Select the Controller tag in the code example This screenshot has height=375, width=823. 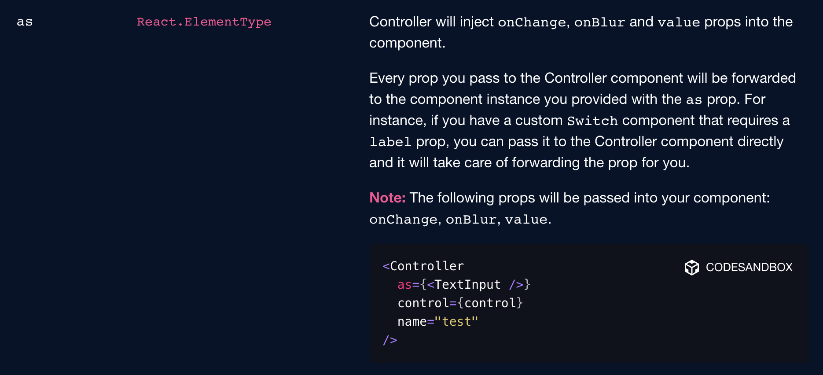(423, 266)
